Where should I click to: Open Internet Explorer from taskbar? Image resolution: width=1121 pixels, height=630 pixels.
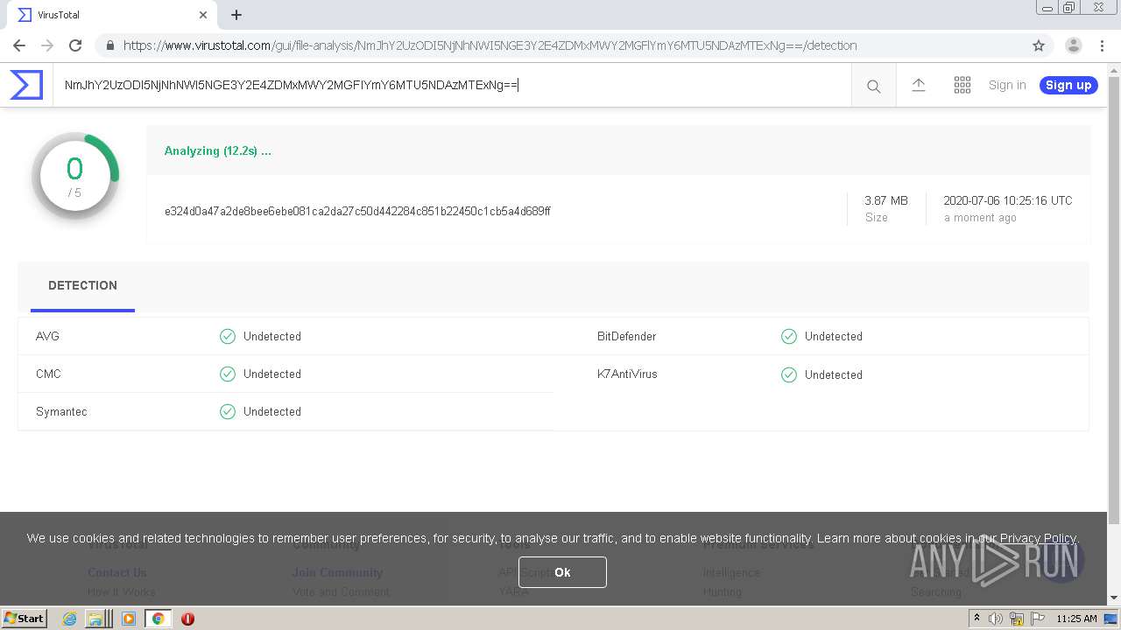(x=70, y=619)
